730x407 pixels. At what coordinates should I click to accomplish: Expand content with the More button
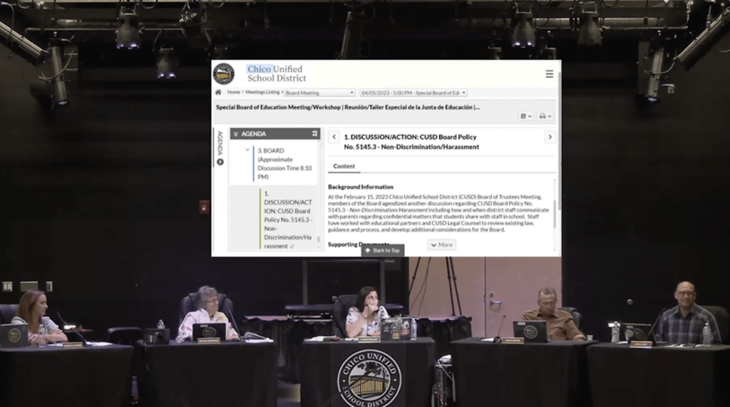tap(441, 244)
